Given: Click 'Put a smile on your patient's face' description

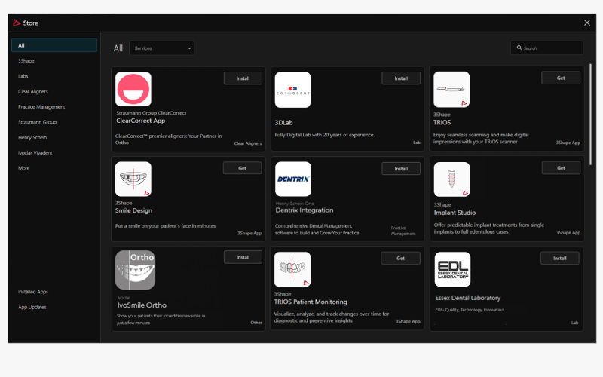Looking at the screenshot, I should [165, 225].
